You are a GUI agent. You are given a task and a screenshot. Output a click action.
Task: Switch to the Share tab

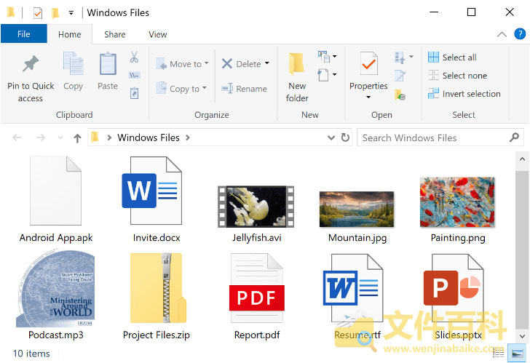coord(115,34)
